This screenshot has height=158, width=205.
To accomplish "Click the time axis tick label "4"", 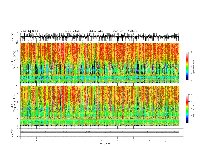I will click(x=85, y=141).
